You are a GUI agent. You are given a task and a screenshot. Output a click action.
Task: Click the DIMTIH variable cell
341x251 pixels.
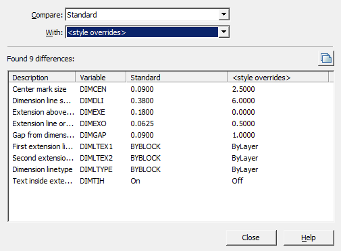92,181
